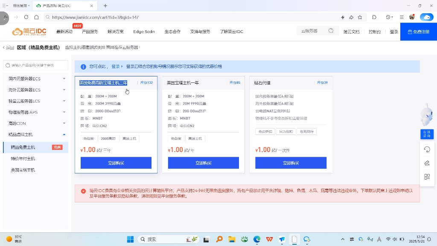
Task: Expand 高防CDN sidebar category
Action: pos(36,123)
